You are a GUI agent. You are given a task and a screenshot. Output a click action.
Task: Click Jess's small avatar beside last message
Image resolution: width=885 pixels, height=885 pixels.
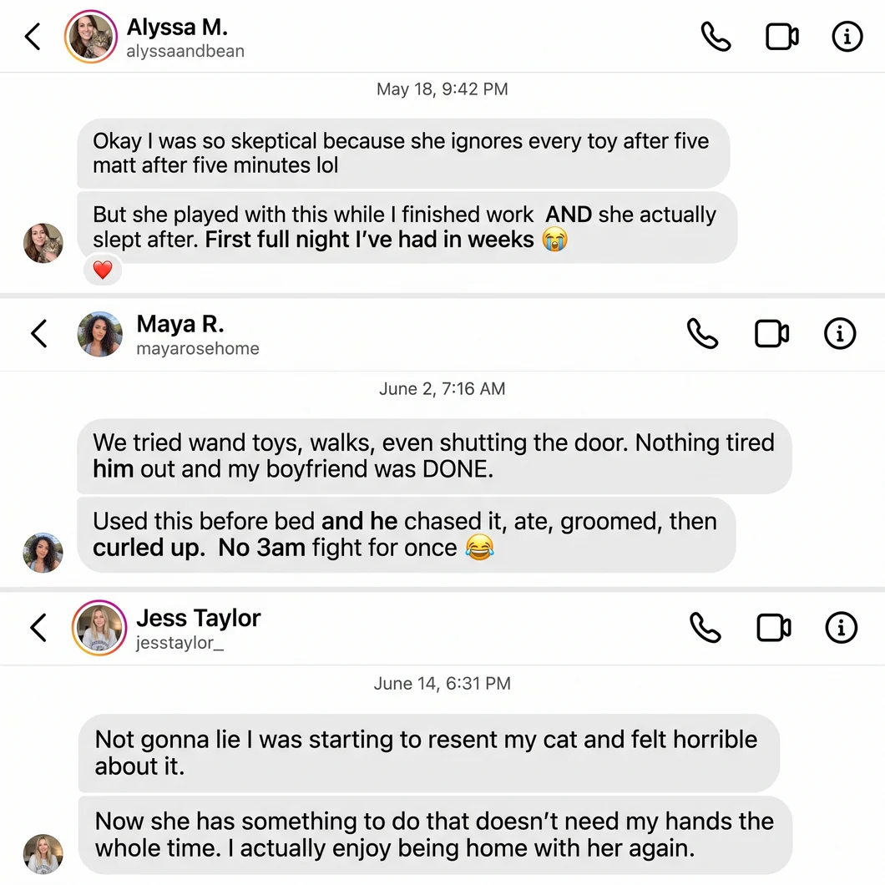[43, 854]
